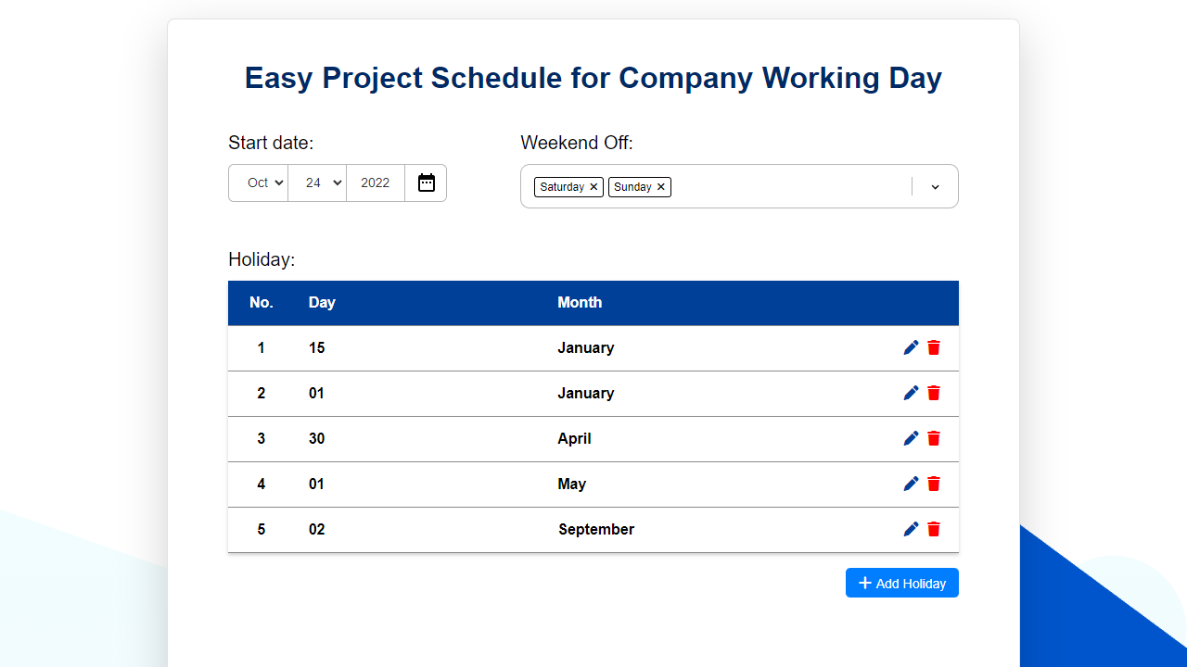Remove Saturday from weekend off
The height and width of the screenshot is (667, 1187).
pos(593,187)
